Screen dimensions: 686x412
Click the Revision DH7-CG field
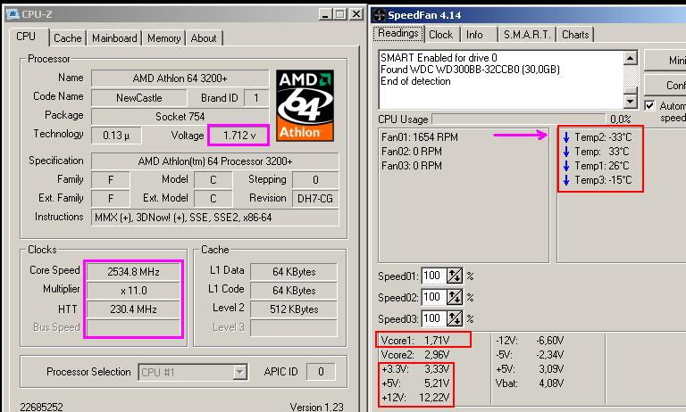click(x=315, y=199)
